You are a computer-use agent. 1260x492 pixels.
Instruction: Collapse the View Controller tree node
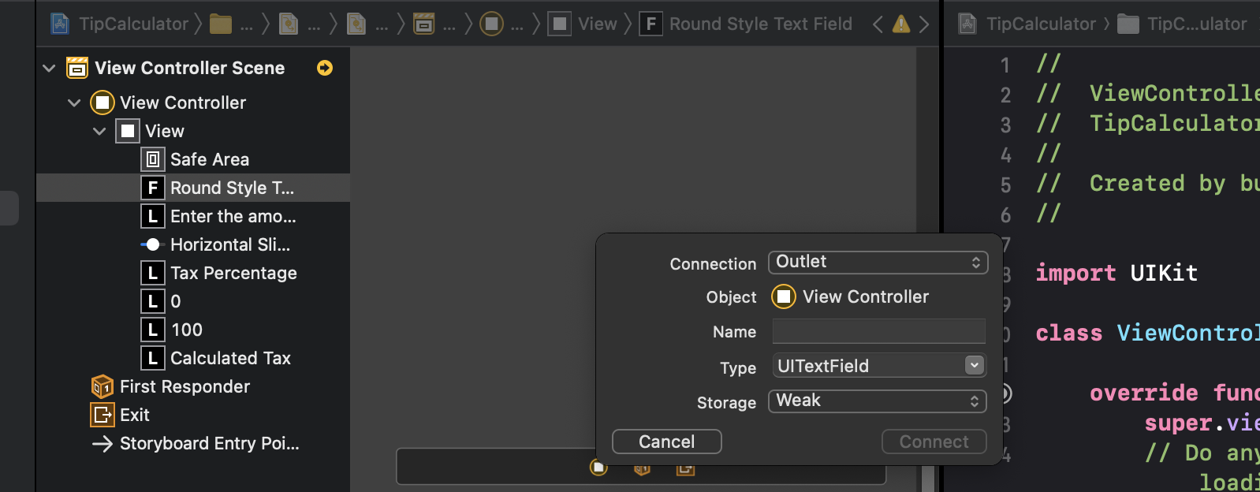coord(74,103)
